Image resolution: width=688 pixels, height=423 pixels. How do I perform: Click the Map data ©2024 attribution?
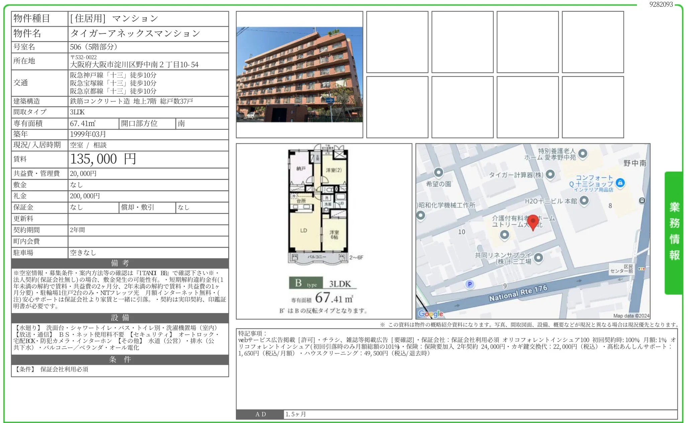(x=631, y=316)
